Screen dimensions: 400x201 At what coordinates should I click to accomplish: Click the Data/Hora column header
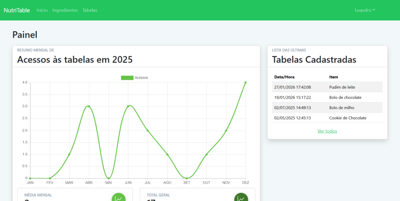(x=284, y=77)
